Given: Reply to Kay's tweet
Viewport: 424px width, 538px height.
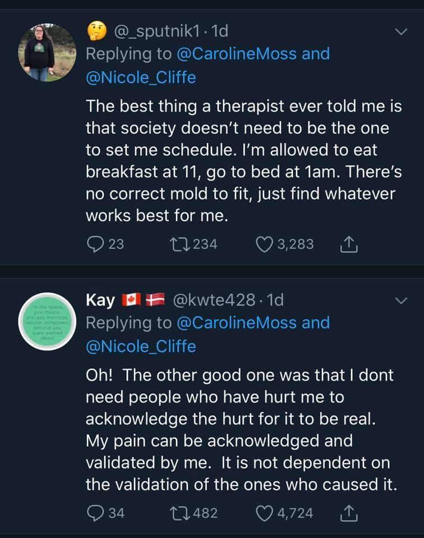Looking at the screenshot, I should [x=95, y=512].
